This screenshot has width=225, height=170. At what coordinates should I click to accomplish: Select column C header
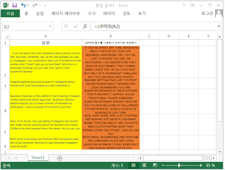click(149, 36)
